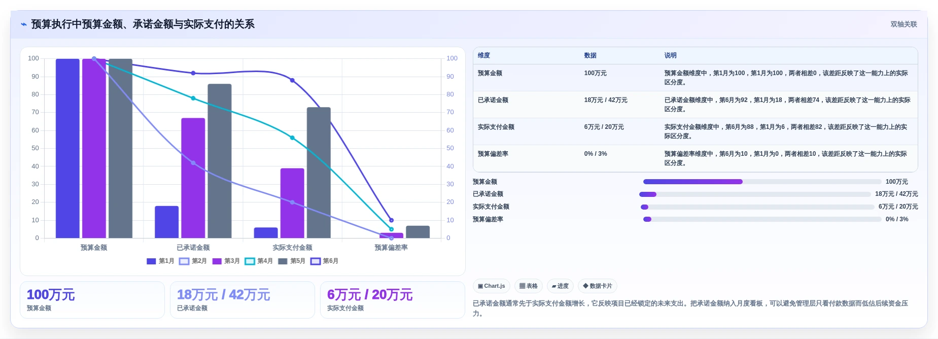
Task: Click the 第5月 bar in 实际支付金额 group
Action: coord(319,173)
